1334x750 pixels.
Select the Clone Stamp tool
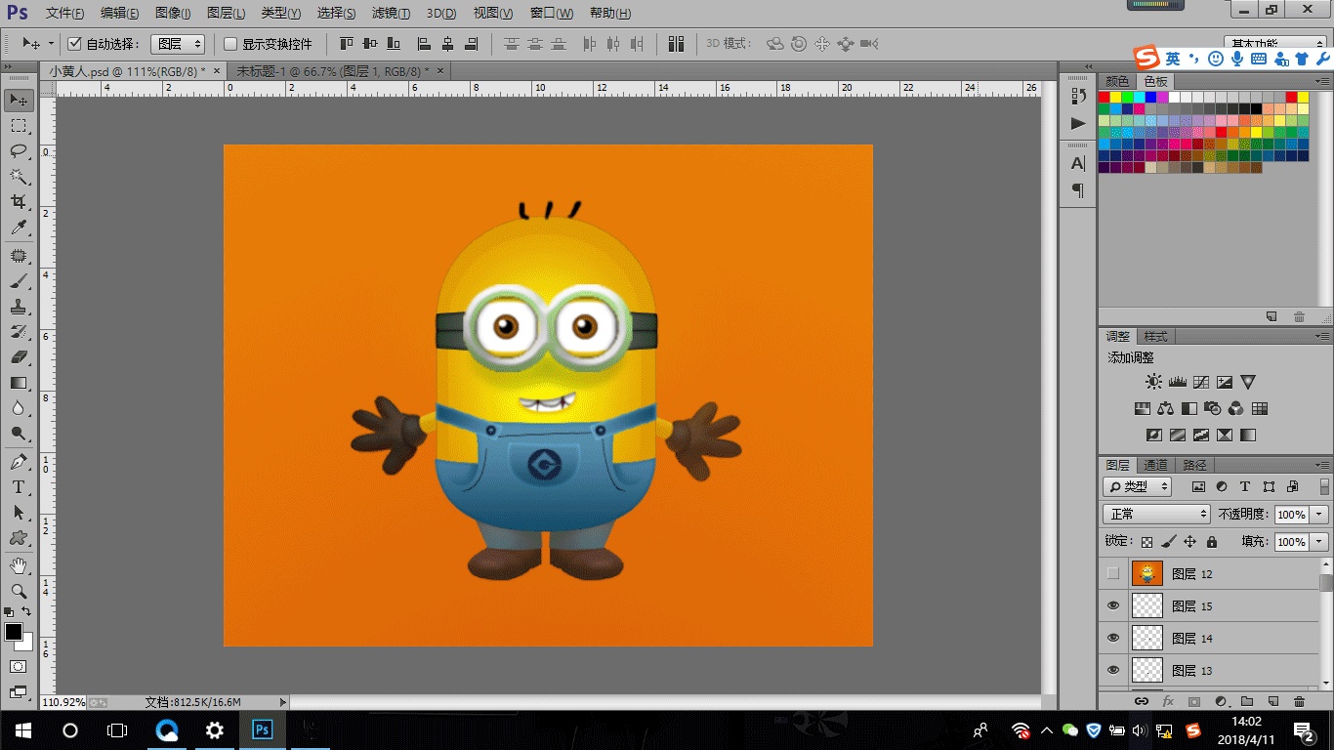(19, 307)
